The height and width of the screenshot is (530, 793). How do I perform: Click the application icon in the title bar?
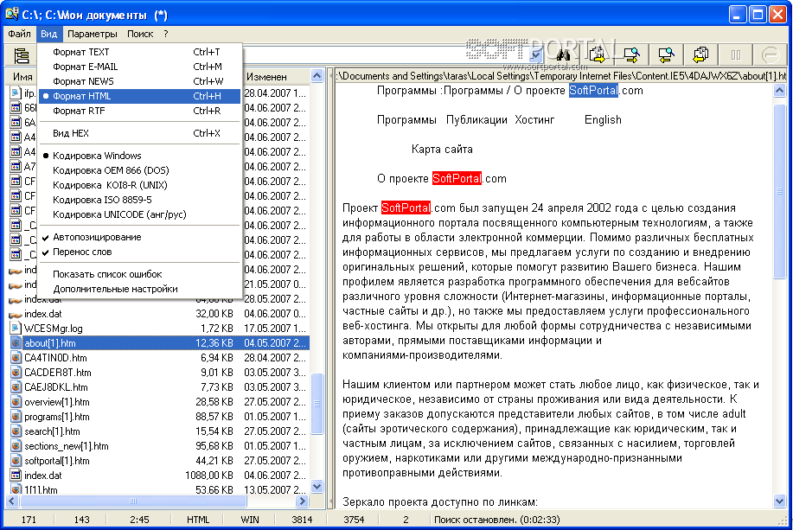pos(11,14)
